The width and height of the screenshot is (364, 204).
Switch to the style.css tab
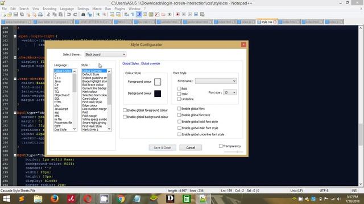click(267, 22)
